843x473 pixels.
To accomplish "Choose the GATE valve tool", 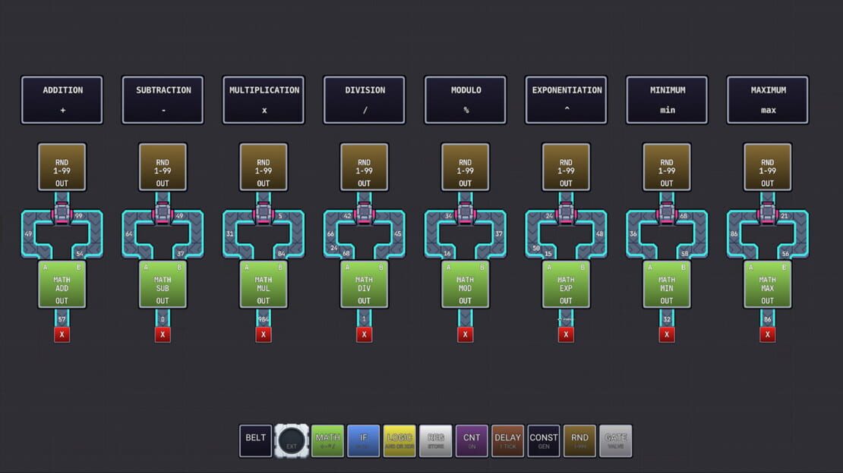I will (x=616, y=441).
